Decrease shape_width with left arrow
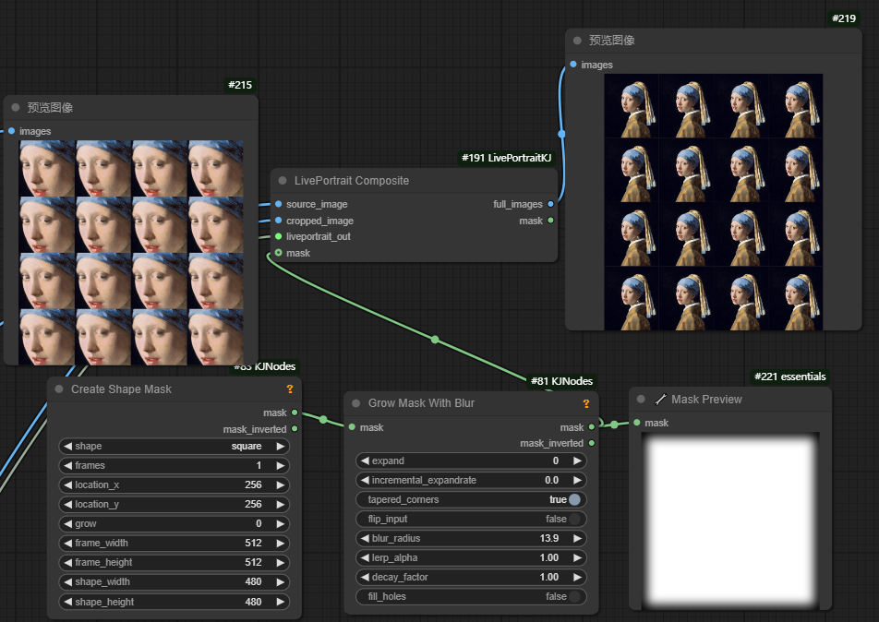Image resolution: width=879 pixels, height=622 pixels. coord(67,582)
